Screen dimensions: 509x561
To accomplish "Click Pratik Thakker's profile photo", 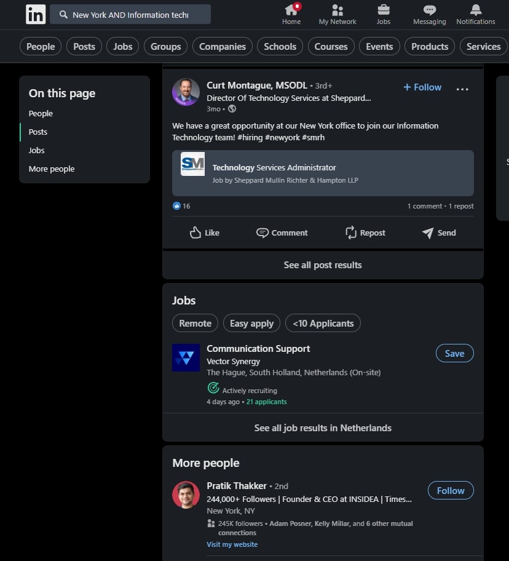I will [x=186, y=495].
